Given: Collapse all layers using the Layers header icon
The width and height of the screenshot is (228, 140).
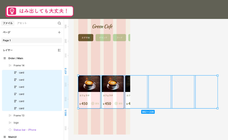Looking at the screenshot, I should tap(59, 50).
